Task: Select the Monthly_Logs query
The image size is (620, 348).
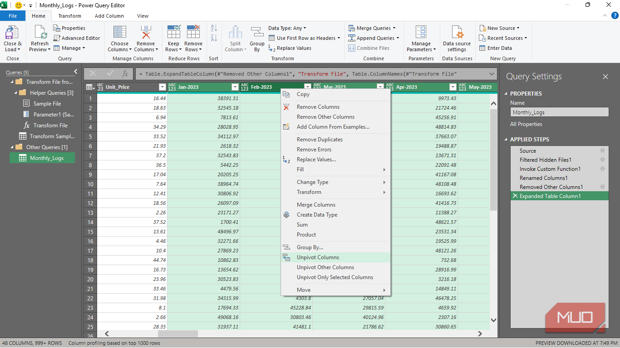Action: [x=42, y=158]
